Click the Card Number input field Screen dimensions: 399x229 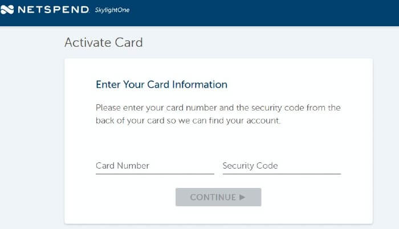click(x=154, y=166)
